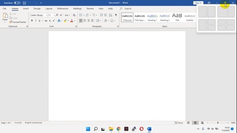Toggle Show/Hide paragraph marks
237x133 pixels.
click(x=116, y=15)
